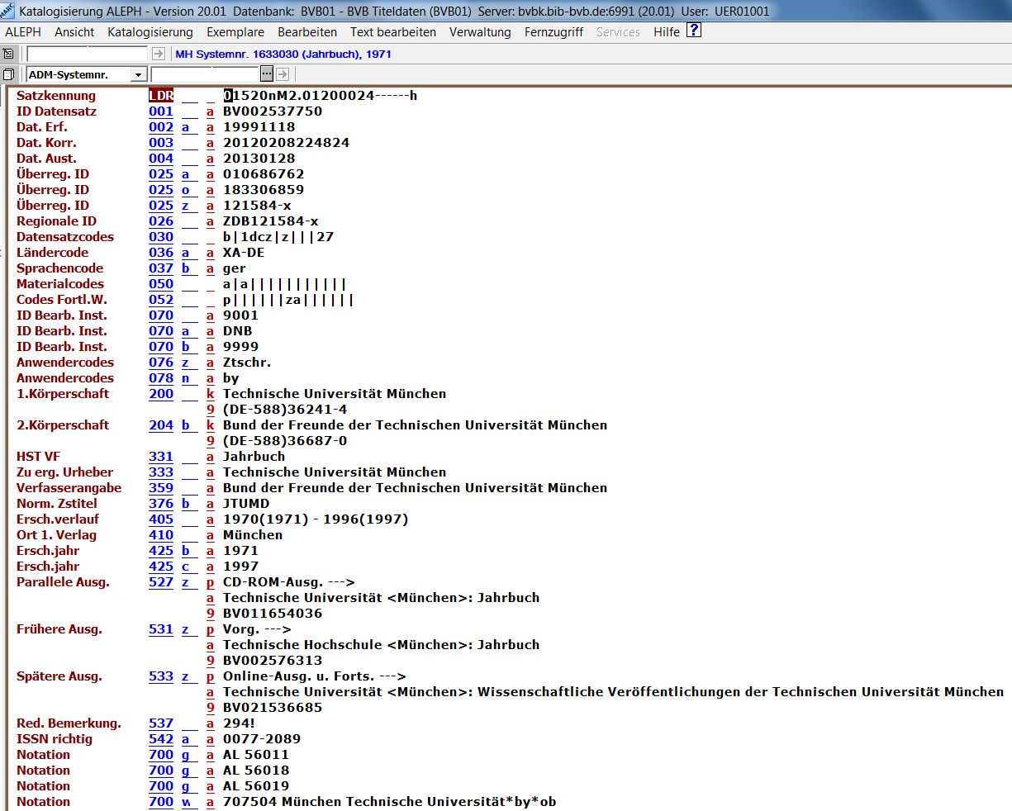The width and height of the screenshot is (1012, 811).
Task: Click the field tag 542 for ISSN richtig
Action: pyautogui.click(x=161, y=739)
